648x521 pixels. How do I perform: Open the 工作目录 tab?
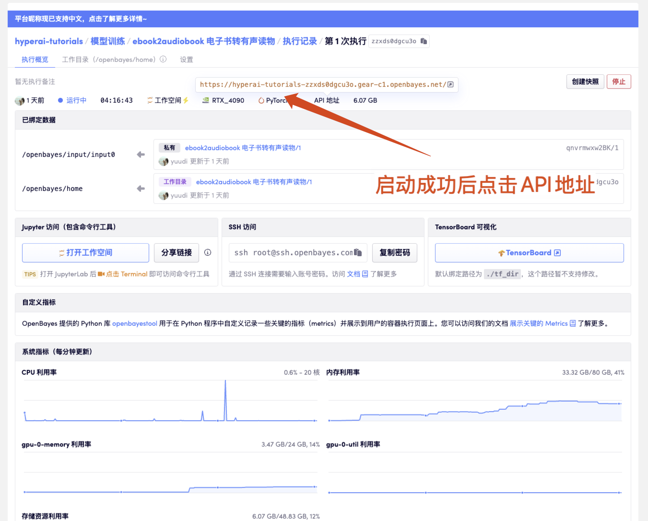pyautogui.click(x=108, y=59)
